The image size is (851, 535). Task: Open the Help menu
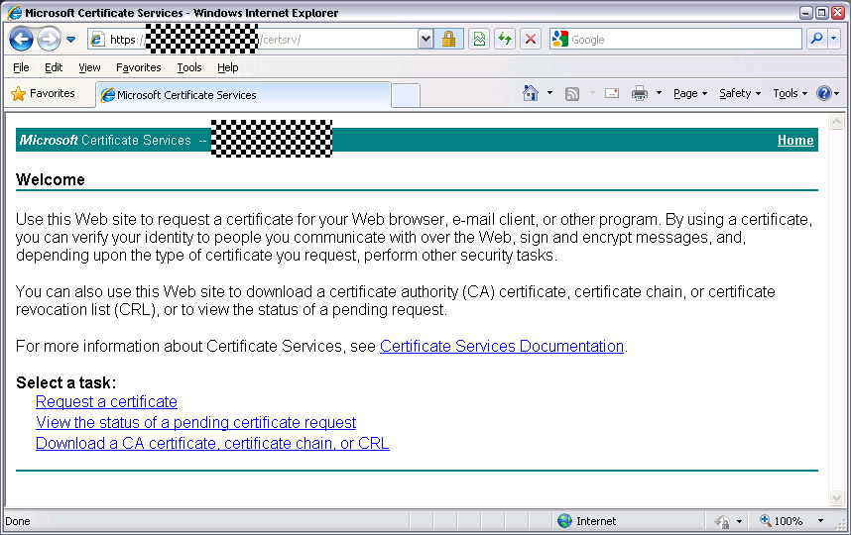(x=228, y=67)
